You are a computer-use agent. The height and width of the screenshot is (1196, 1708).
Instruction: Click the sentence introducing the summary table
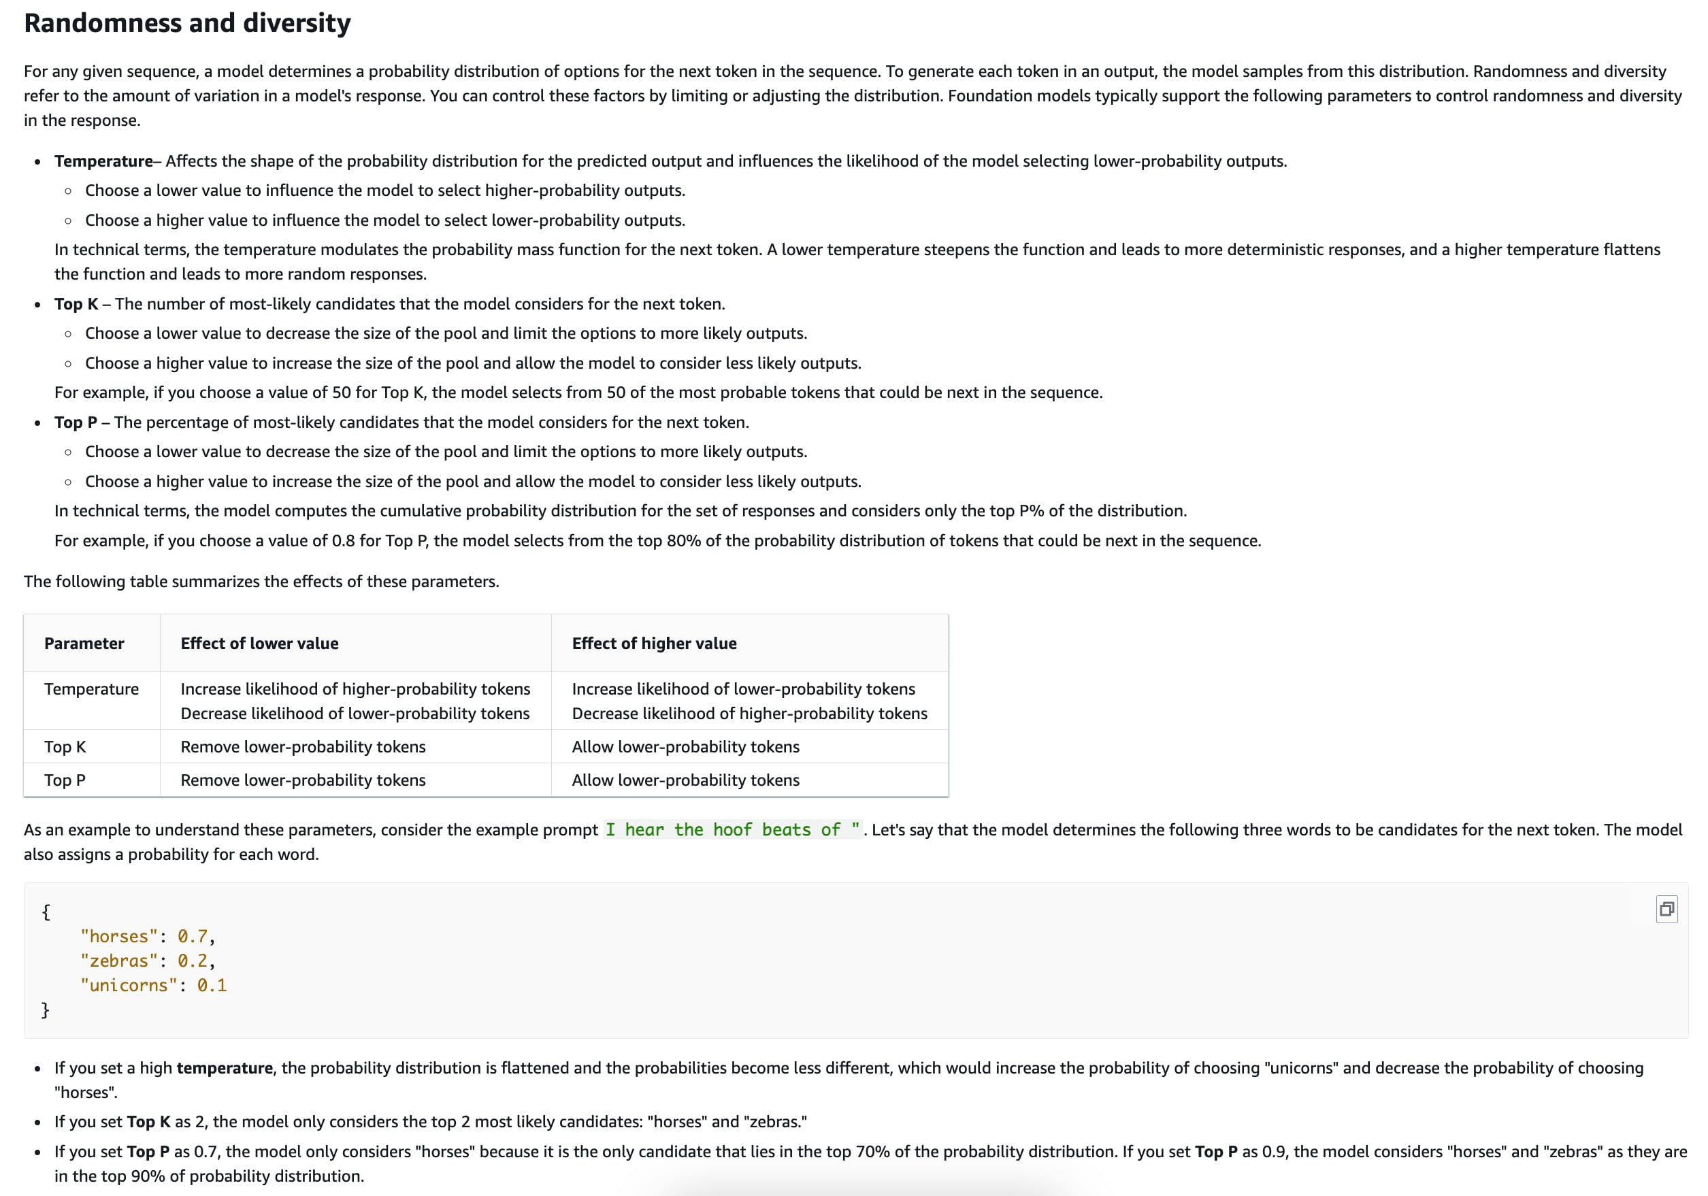coord(261,582)
